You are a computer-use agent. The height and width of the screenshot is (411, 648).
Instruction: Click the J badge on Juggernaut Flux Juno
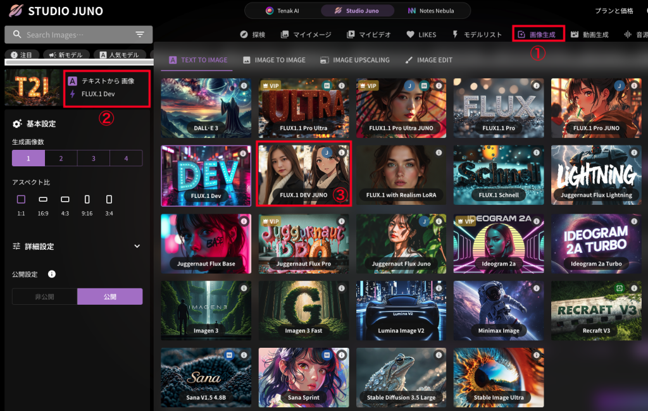pyautogui.click(x=424, y=221)
